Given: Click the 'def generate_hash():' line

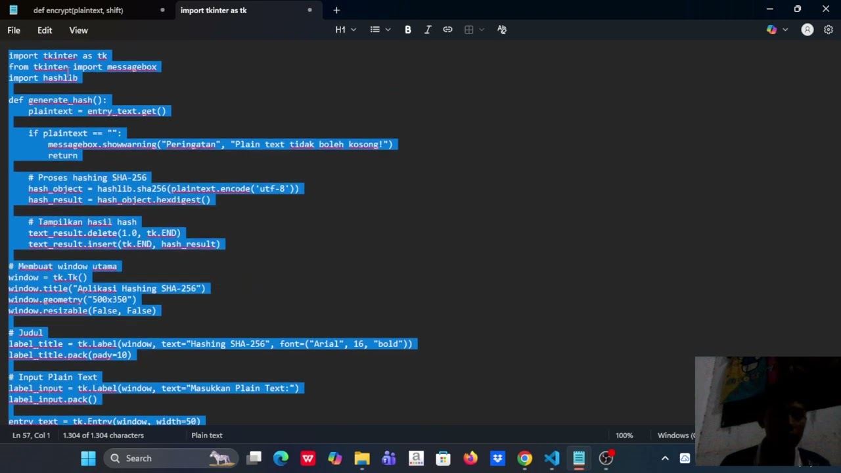Looking at the screenshot, I should 57,100.
